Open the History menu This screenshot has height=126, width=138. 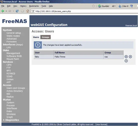23,6
